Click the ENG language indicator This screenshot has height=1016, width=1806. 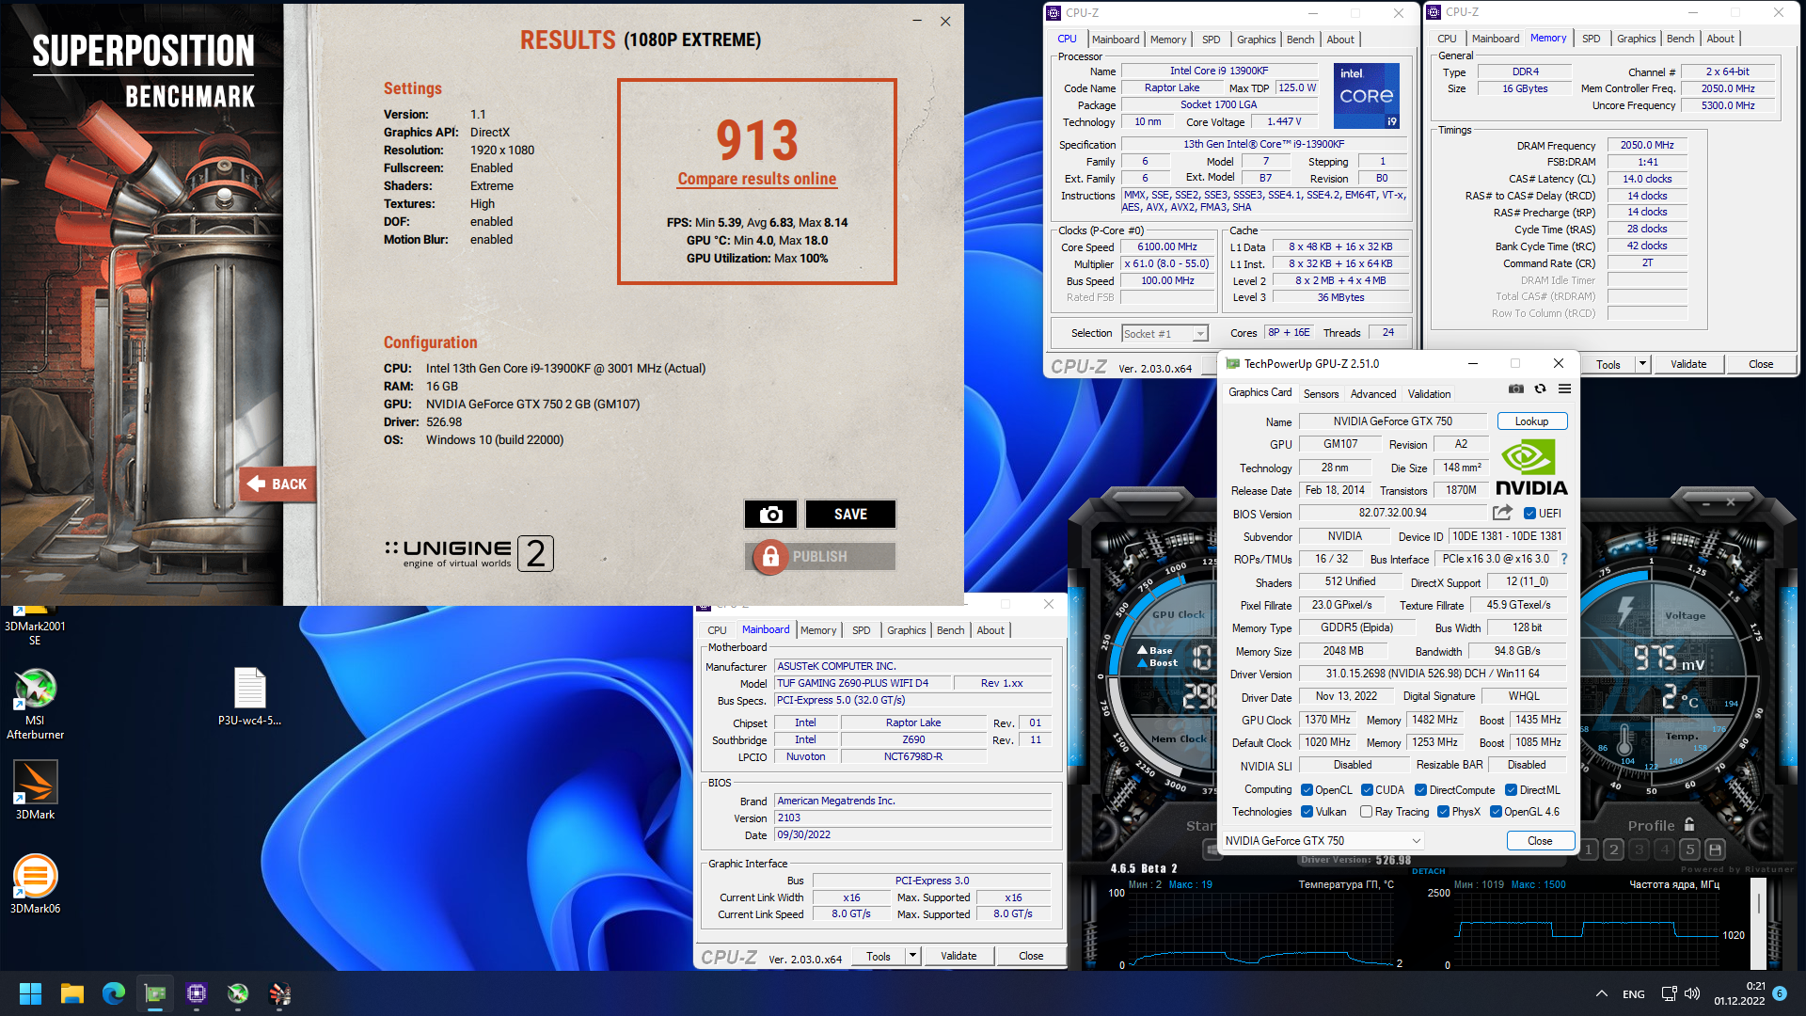click(1634, 993)
